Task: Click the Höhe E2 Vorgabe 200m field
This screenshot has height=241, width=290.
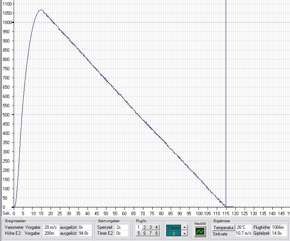Action: click(51, 233)
